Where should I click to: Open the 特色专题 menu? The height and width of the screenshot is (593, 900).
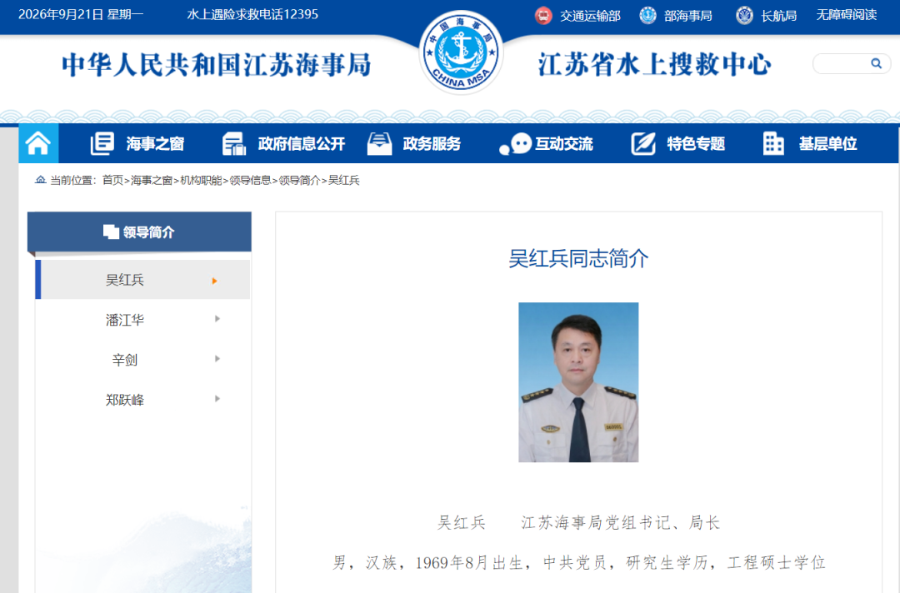coord(696,144)
